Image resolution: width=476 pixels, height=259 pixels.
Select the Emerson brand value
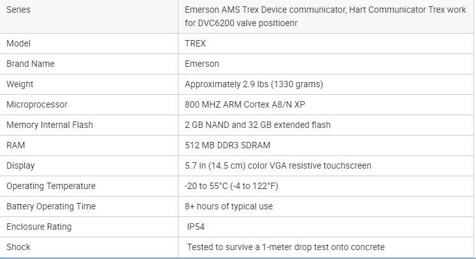tap(202, 64)
